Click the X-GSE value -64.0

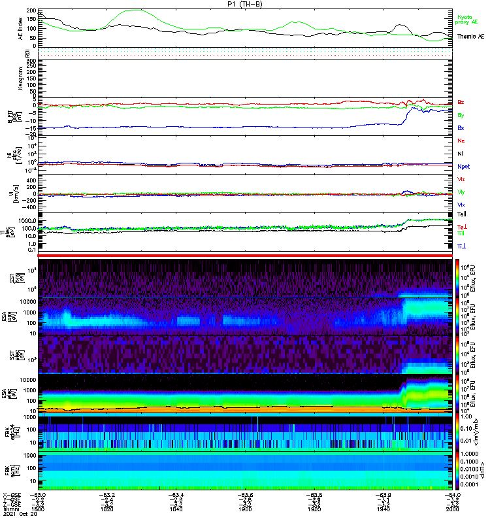point(452,495)
